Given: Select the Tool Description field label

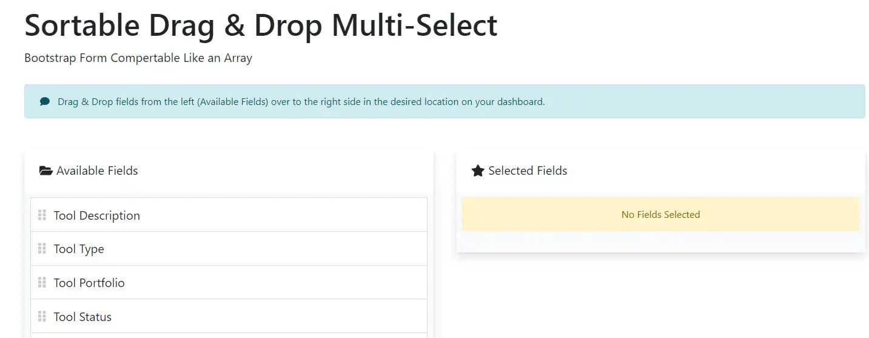Looking at the screenshot, I should point(97,215).
